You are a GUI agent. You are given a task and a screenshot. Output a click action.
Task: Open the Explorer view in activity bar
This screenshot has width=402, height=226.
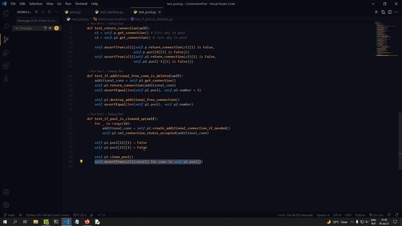tap(6, 13)
